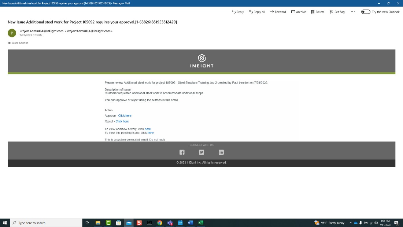Viewport: 403px width, 227px height.
Task: Click the Reply button in toolbar
Action: (x=238, y=12)
